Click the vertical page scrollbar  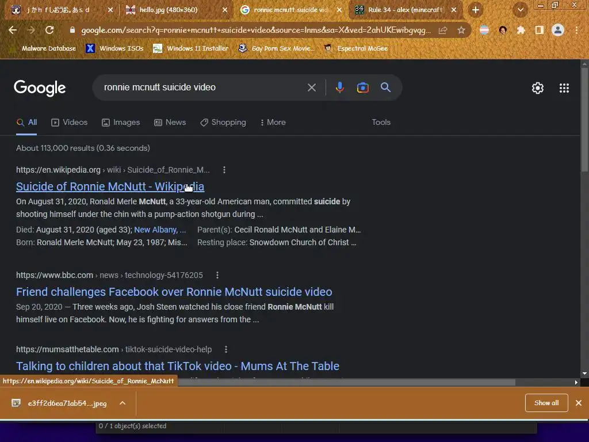point(584,120)
